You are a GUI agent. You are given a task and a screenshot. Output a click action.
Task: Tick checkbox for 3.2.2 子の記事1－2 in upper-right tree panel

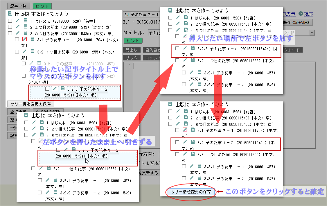(x=184, y=84)
